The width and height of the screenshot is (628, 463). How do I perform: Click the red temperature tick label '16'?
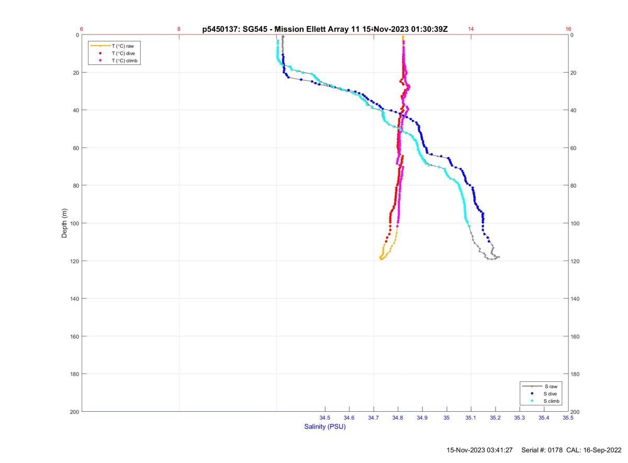point(568,29)
